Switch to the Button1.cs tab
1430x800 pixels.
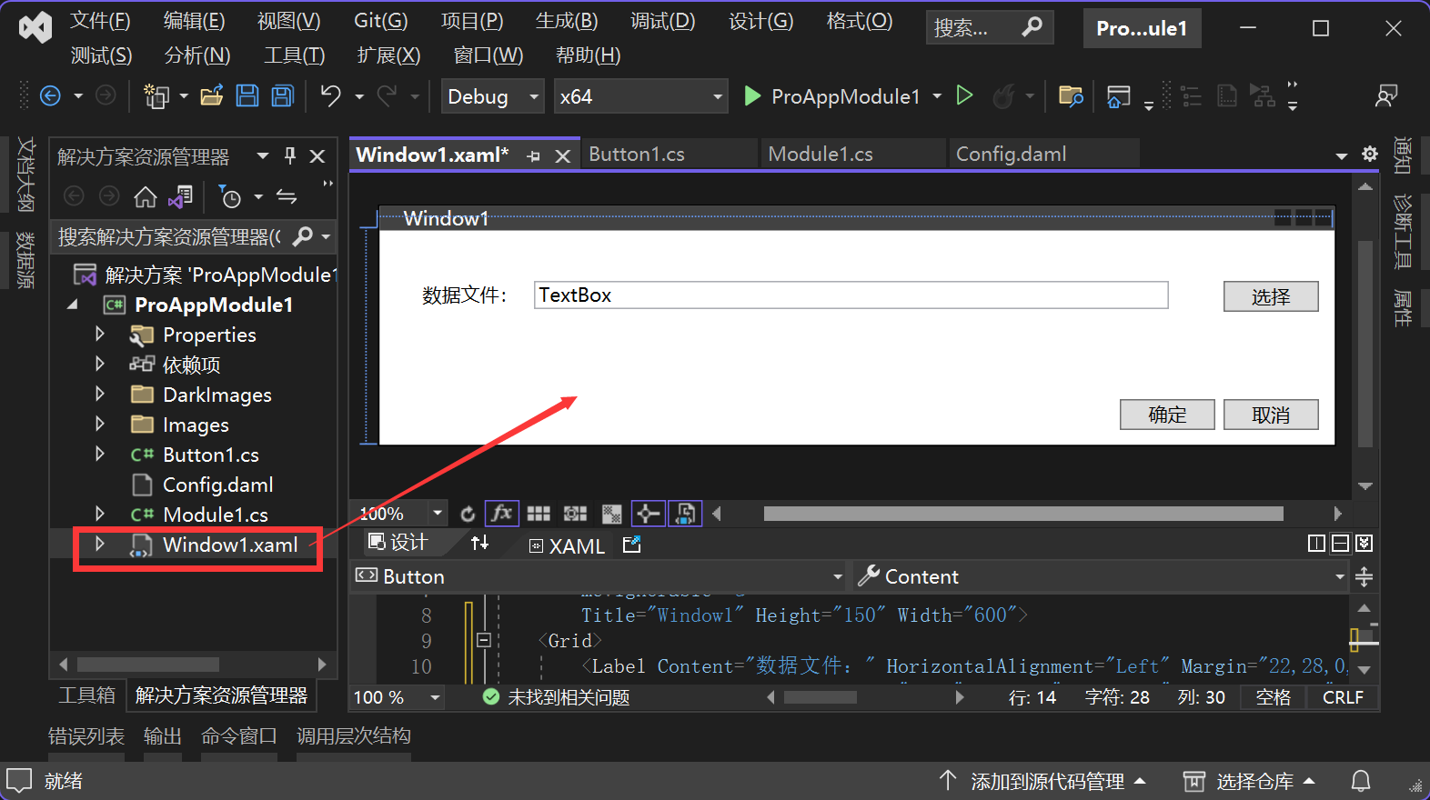tap(669, 155)
